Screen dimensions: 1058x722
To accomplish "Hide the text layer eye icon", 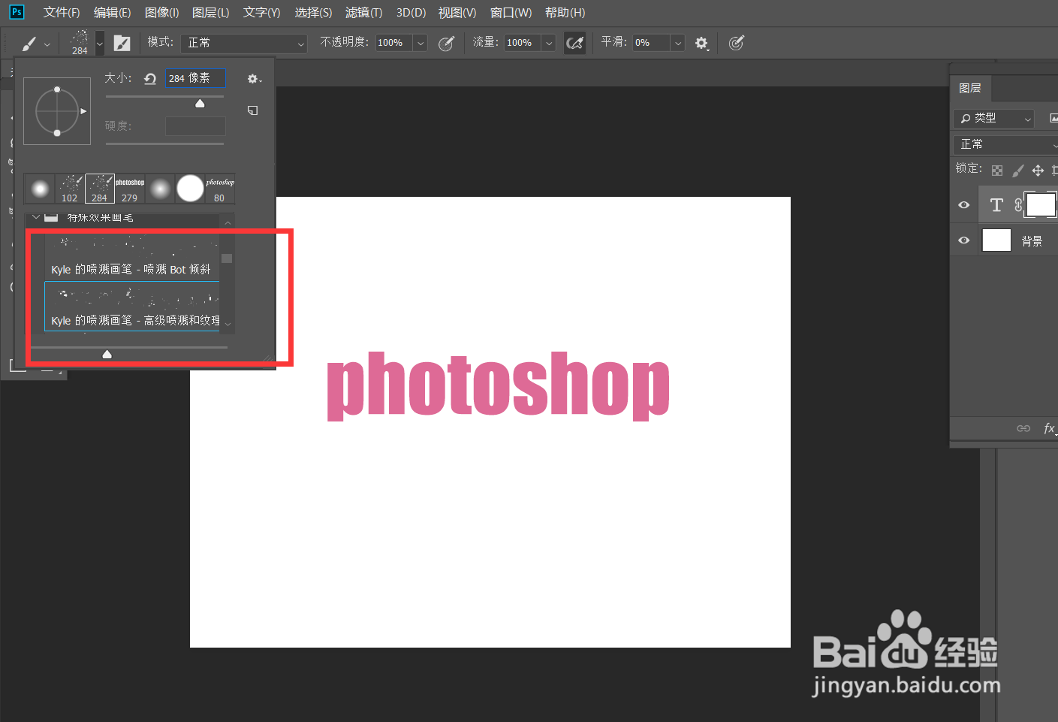I will pos(964,205).
